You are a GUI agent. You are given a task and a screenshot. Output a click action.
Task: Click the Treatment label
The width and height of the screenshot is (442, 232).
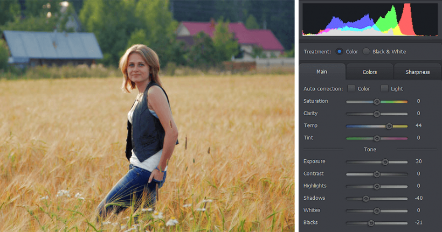[317, 52]
